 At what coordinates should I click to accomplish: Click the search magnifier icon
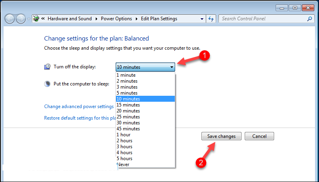pos(309,19)
